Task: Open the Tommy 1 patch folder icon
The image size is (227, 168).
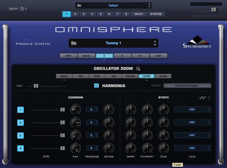Action: coord(74,43)
